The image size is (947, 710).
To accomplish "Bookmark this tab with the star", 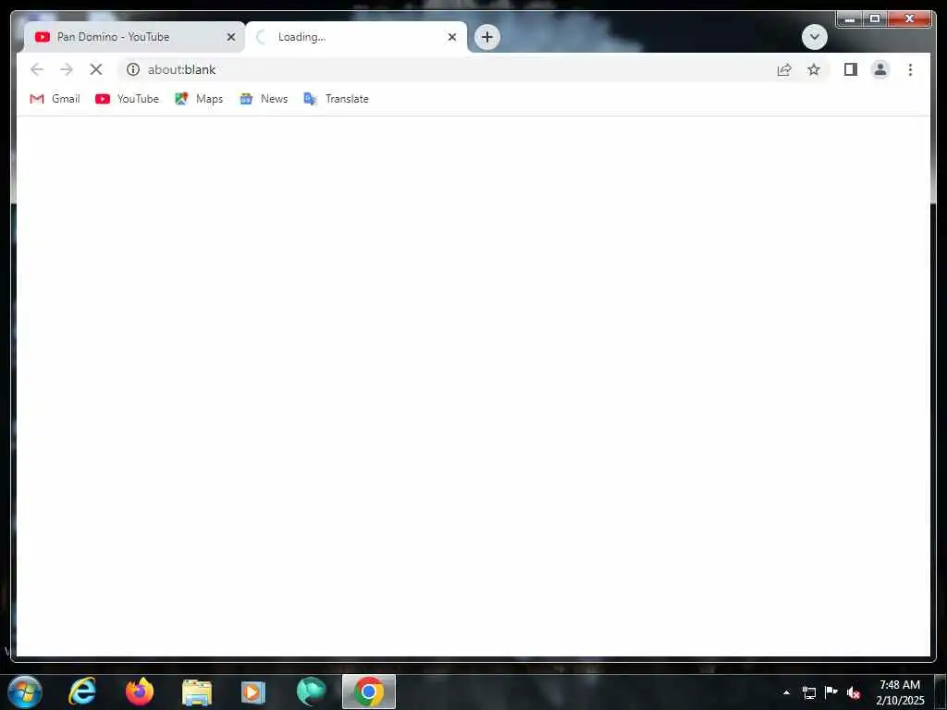I will coord(814,69).
